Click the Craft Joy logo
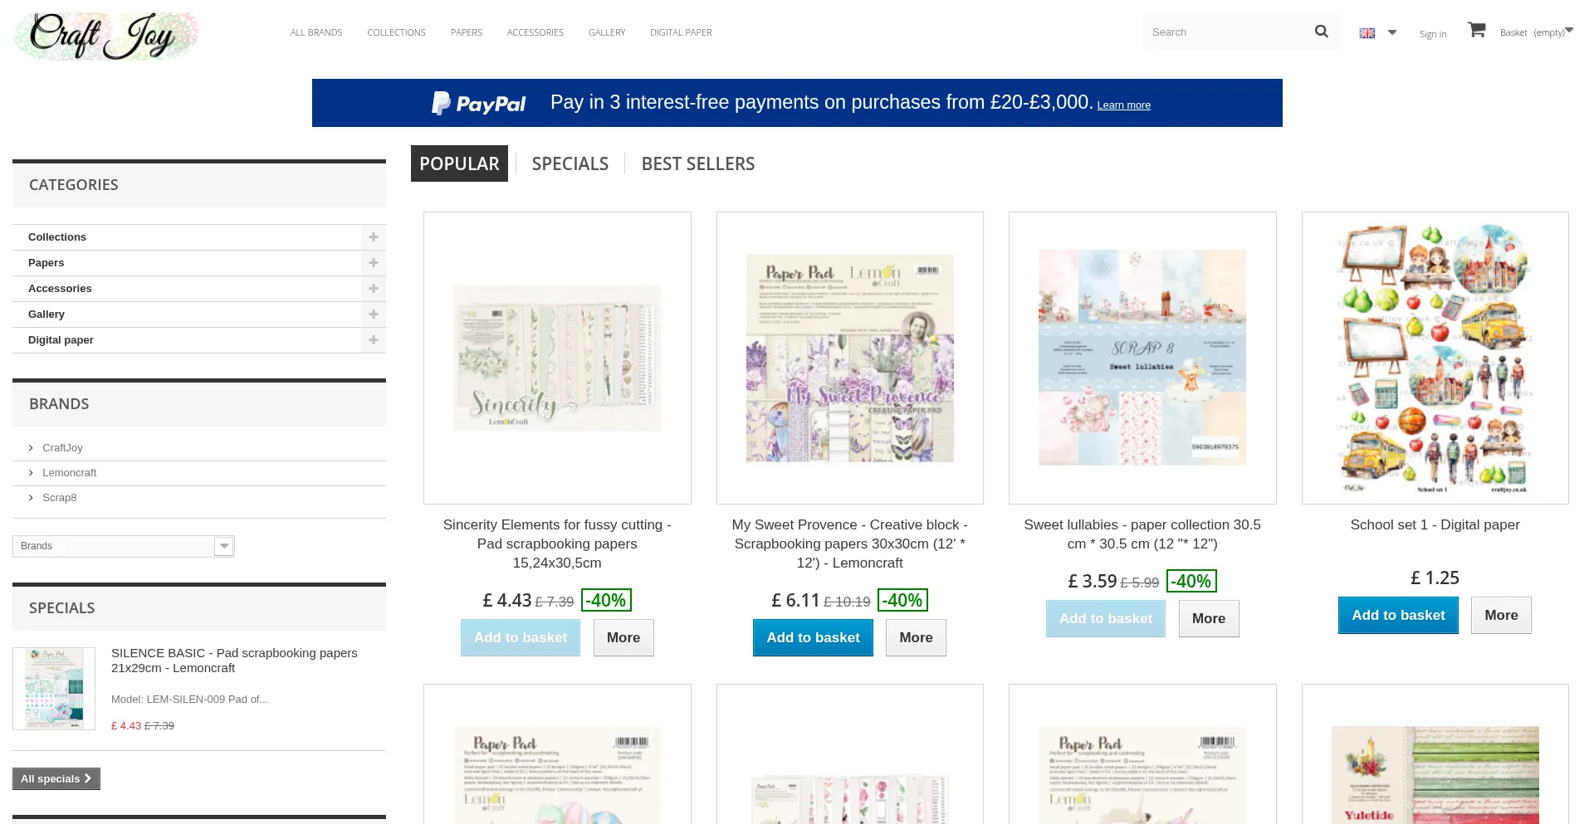Viewport: 1594px width, 824px height. coord(105,36)
